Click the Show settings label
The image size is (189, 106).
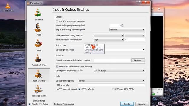click(39, 101)
